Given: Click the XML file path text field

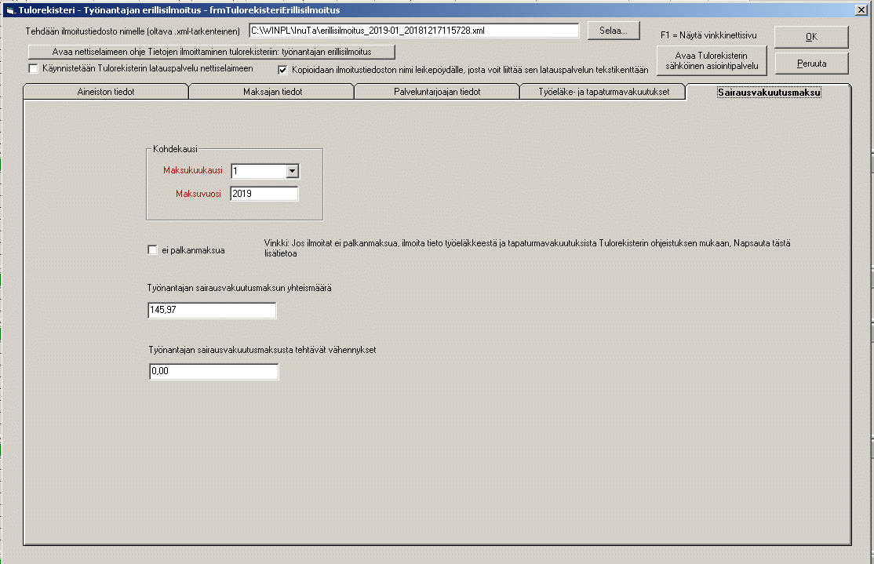Looking at the screenshot, I should tap(413, 31).
